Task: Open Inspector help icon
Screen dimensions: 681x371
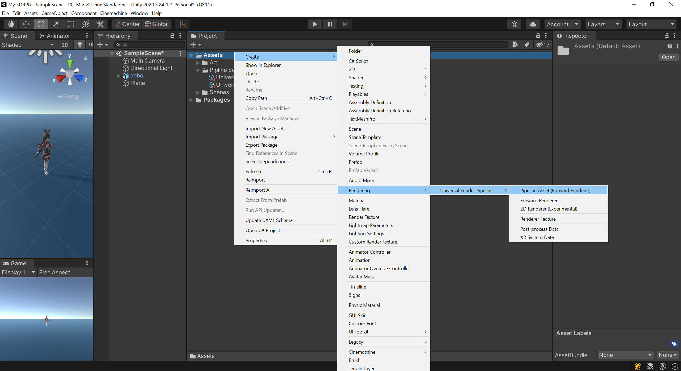Action: 670,46
